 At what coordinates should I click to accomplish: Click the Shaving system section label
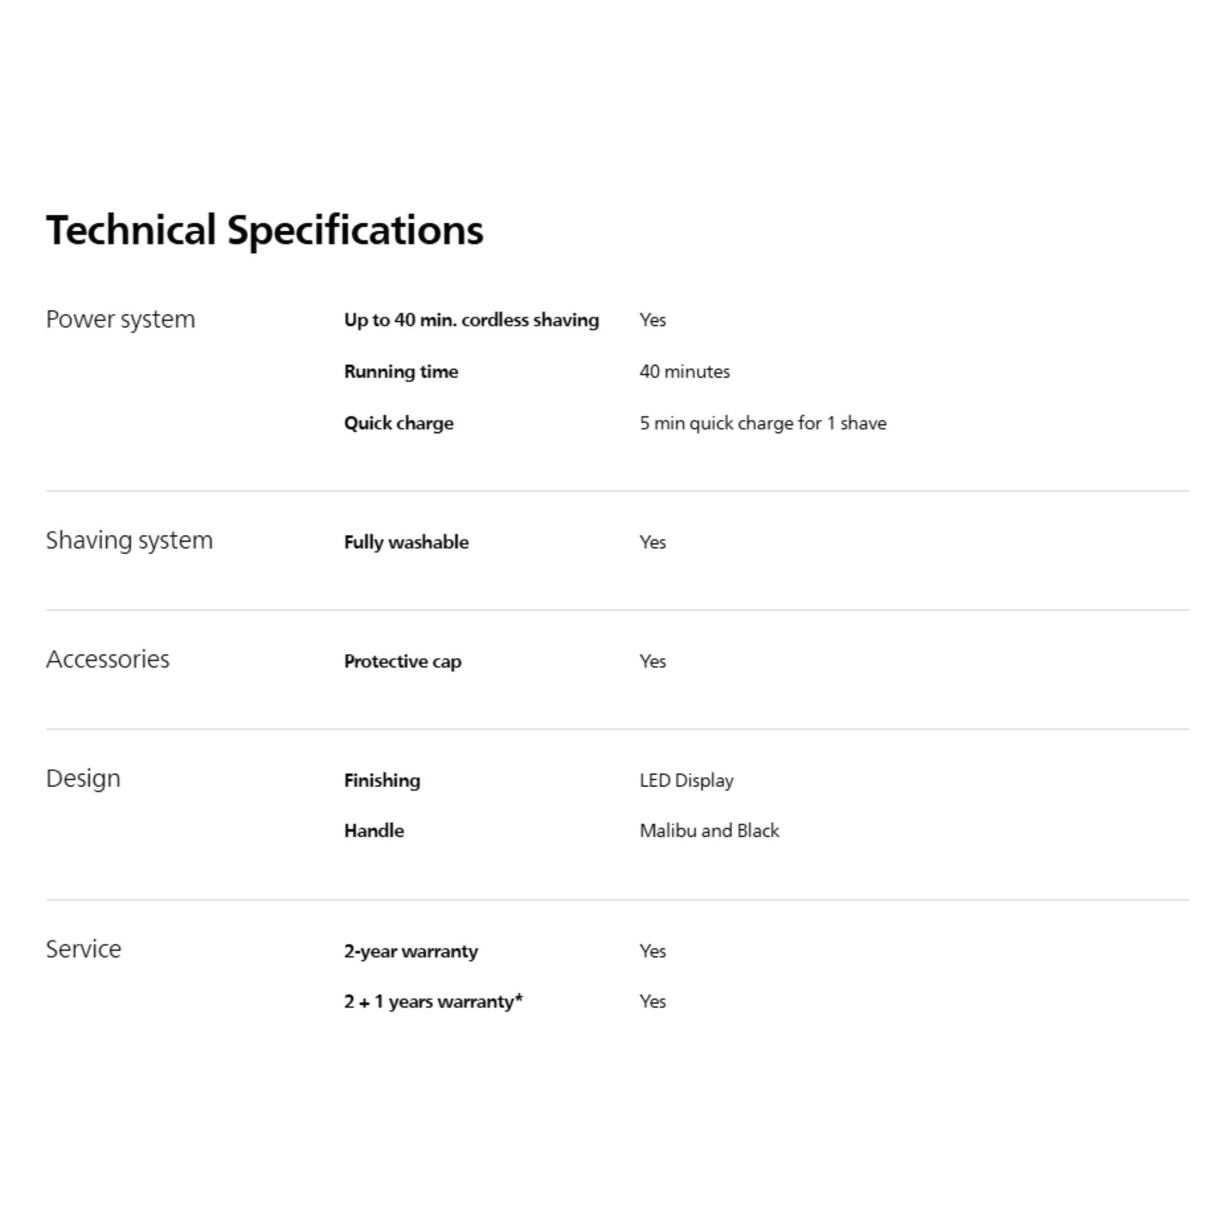[x=129, y=540]
